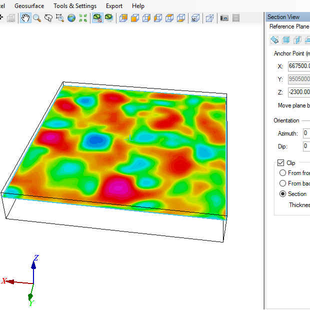
Task: Select the Pan hand tool
Action: click(x=25, y=18)
